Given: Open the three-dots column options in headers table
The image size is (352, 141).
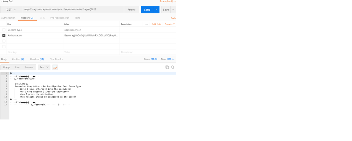Looking at the screenshot, I should (146, 24).
